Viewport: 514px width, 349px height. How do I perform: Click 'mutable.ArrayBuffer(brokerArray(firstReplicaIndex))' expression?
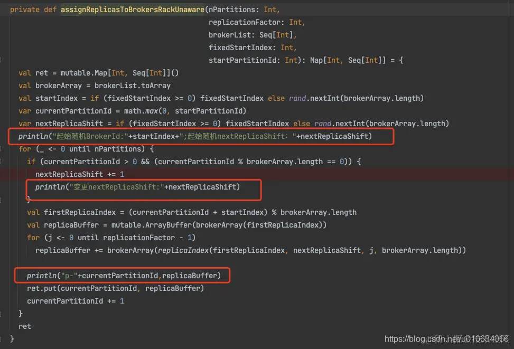(219, 225)
